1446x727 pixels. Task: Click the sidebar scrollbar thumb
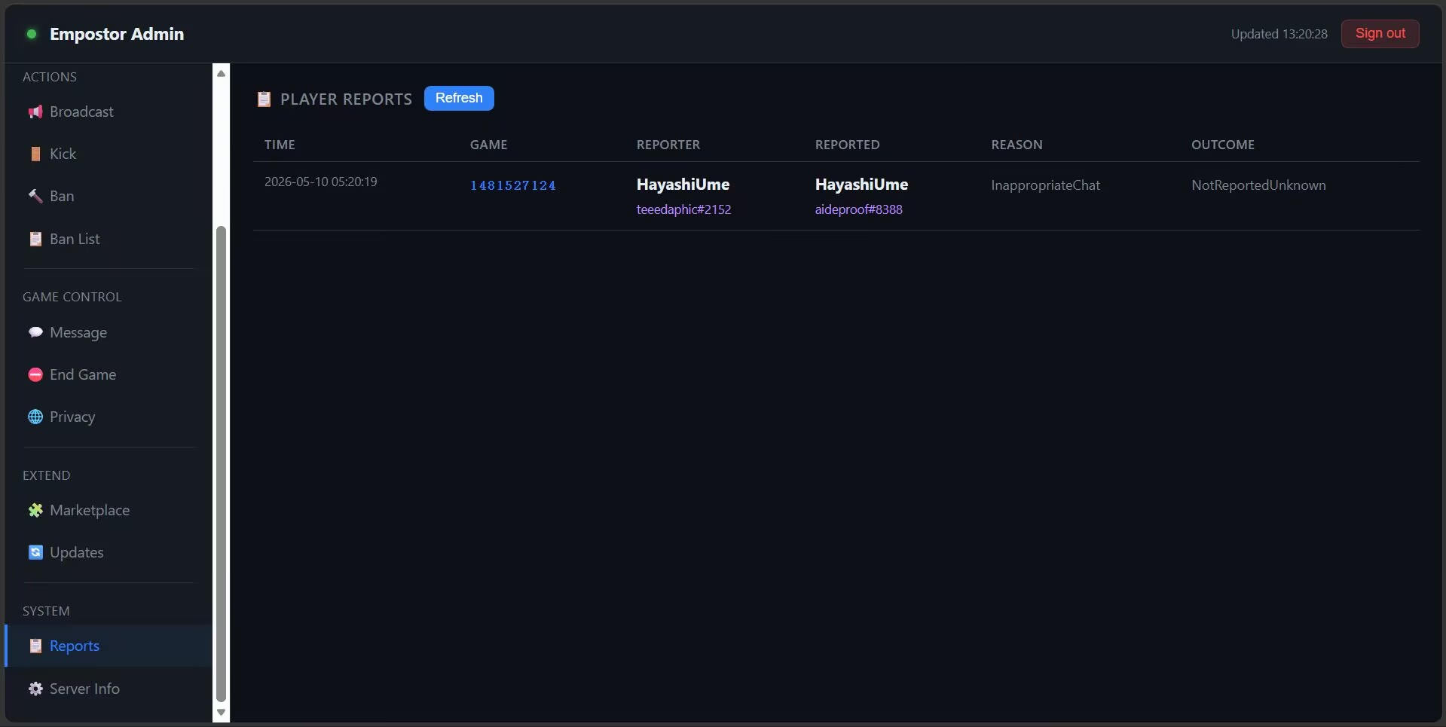click(x=221, y=463)
